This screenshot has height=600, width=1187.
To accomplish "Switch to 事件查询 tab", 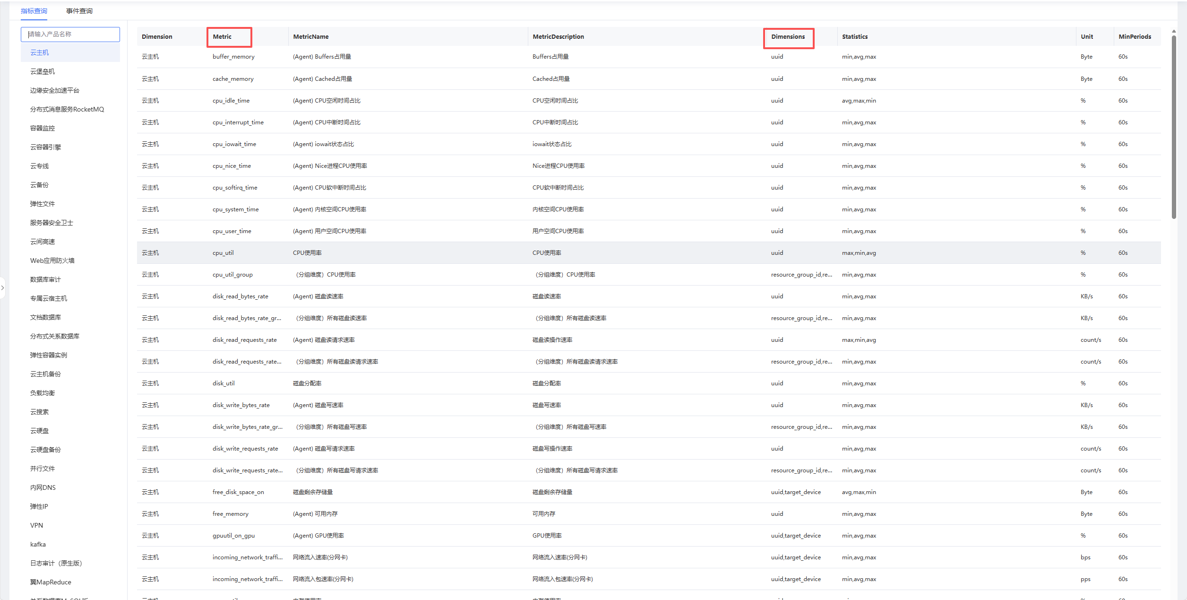I will (x=79, y=11).
